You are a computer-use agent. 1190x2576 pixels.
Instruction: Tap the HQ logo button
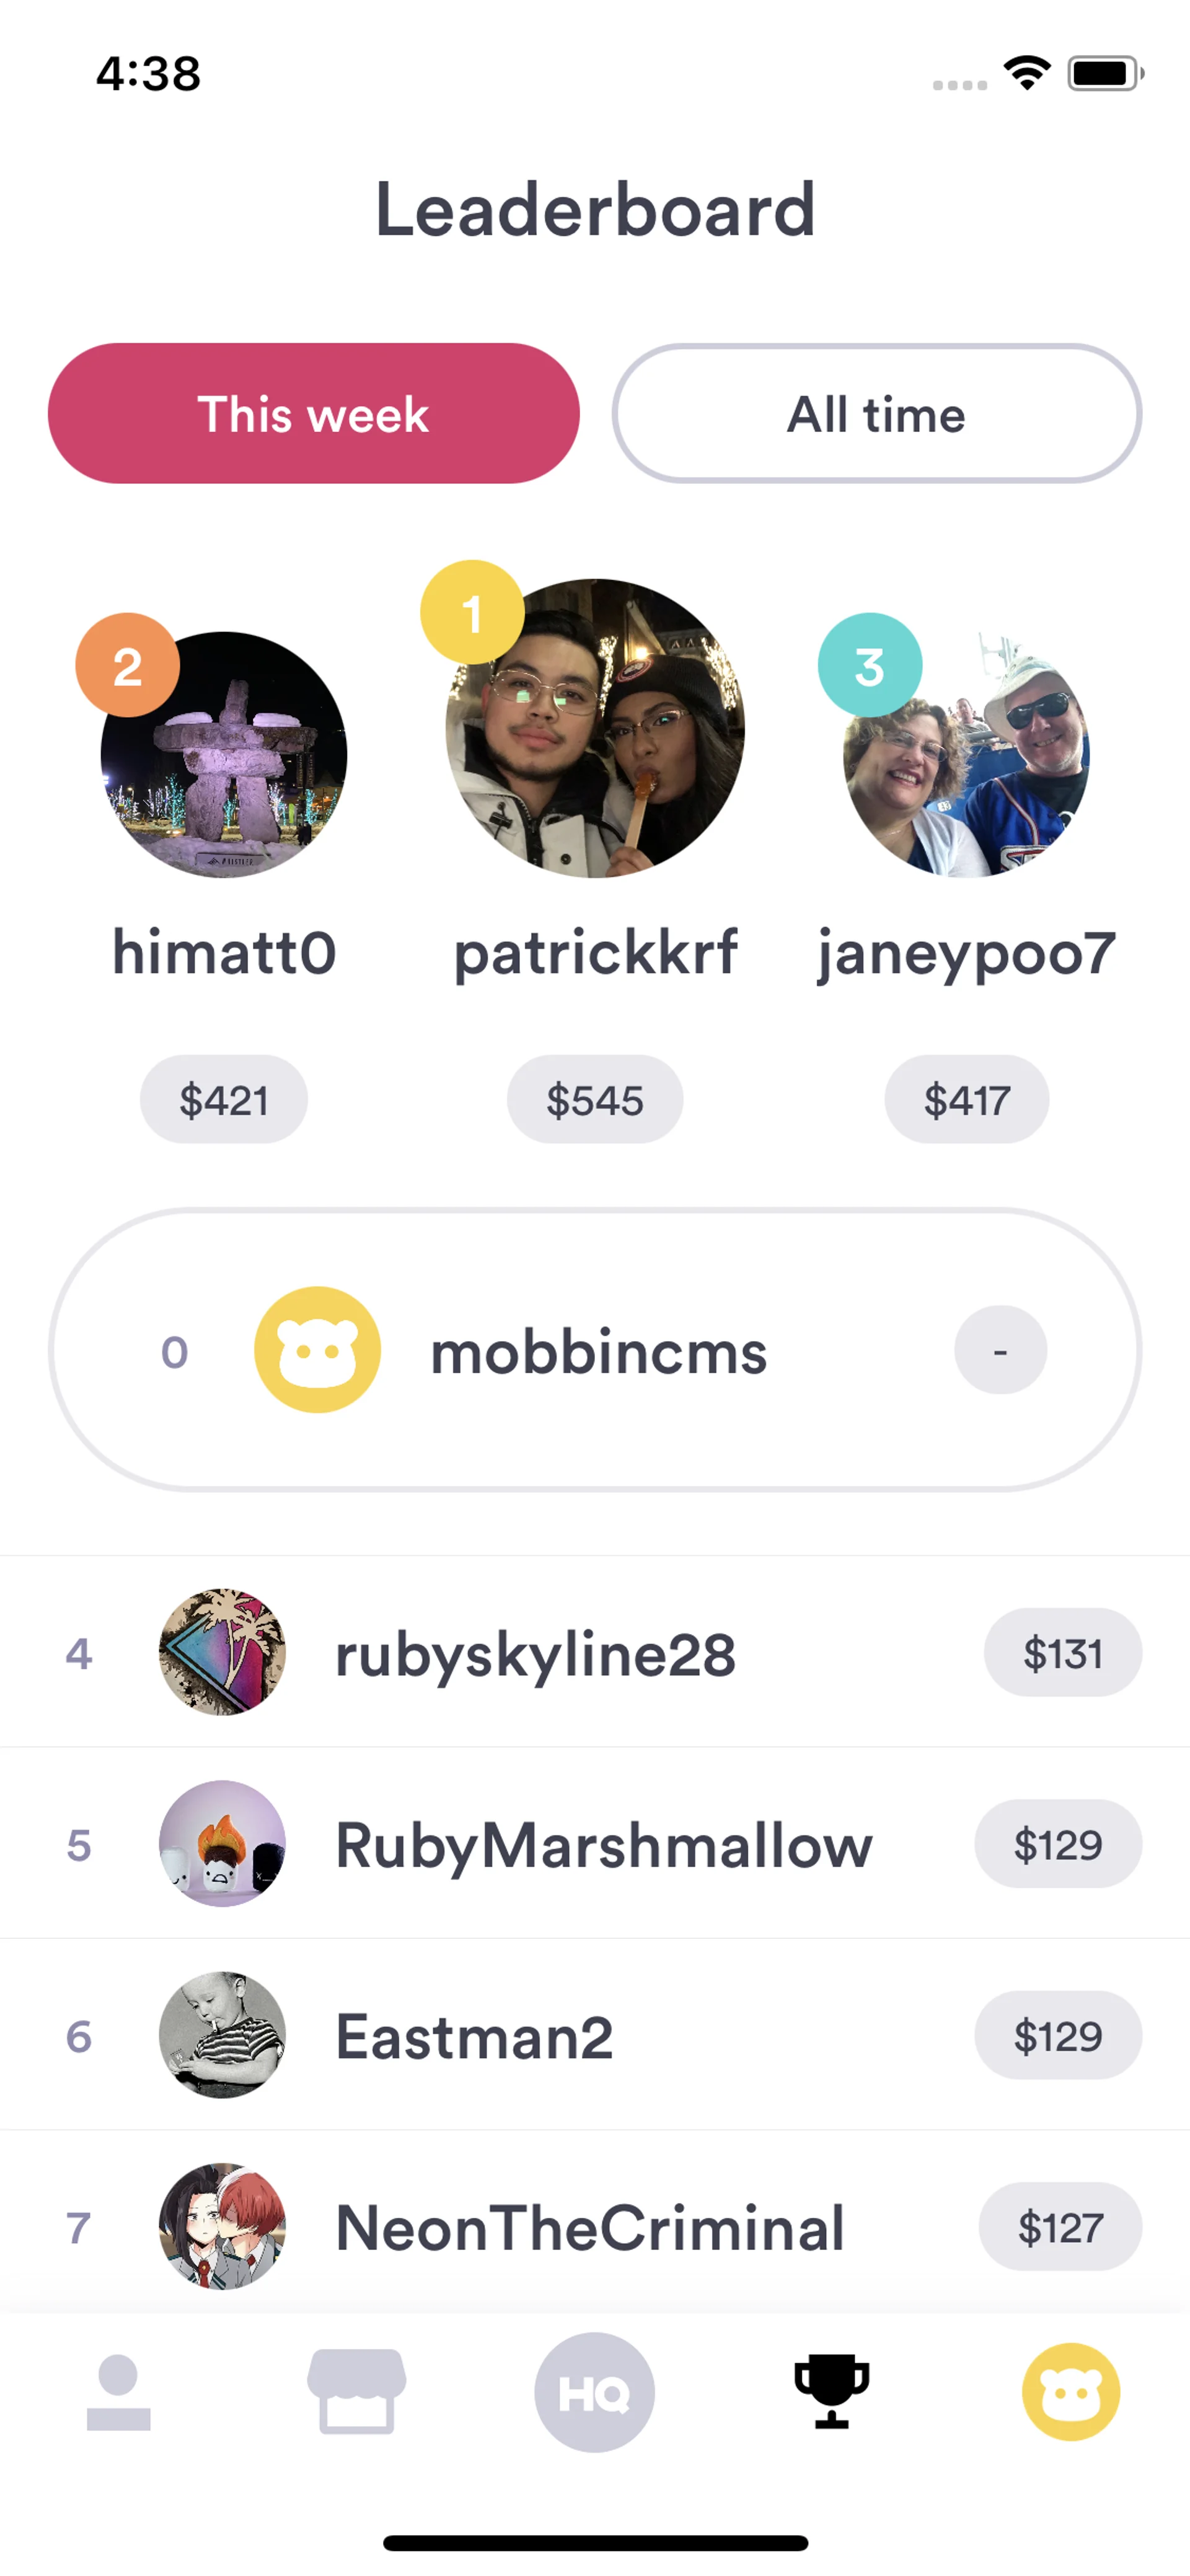594,2392
